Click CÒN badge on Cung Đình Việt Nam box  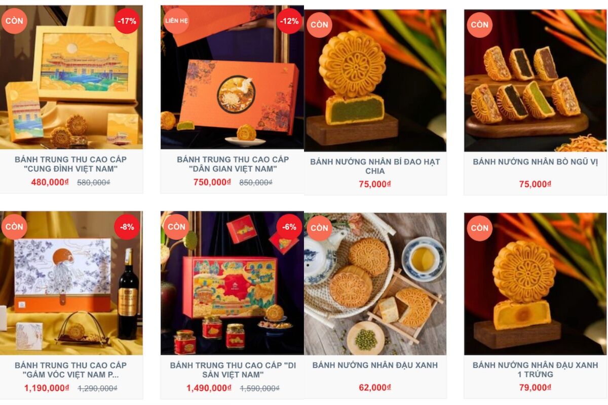click(x=14, y=21)
